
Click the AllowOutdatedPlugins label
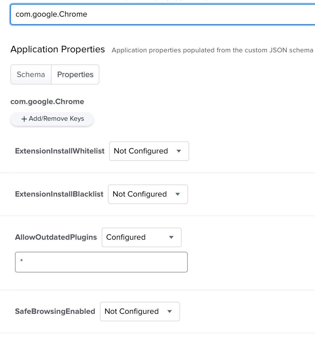pos(56,237)
